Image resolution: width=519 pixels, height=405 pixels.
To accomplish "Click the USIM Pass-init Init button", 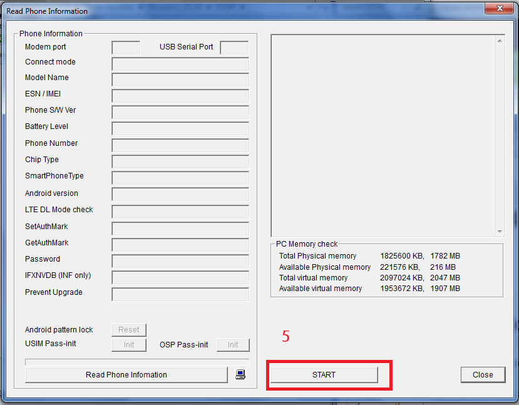I will pyautogui.click(x=129, y=345).
